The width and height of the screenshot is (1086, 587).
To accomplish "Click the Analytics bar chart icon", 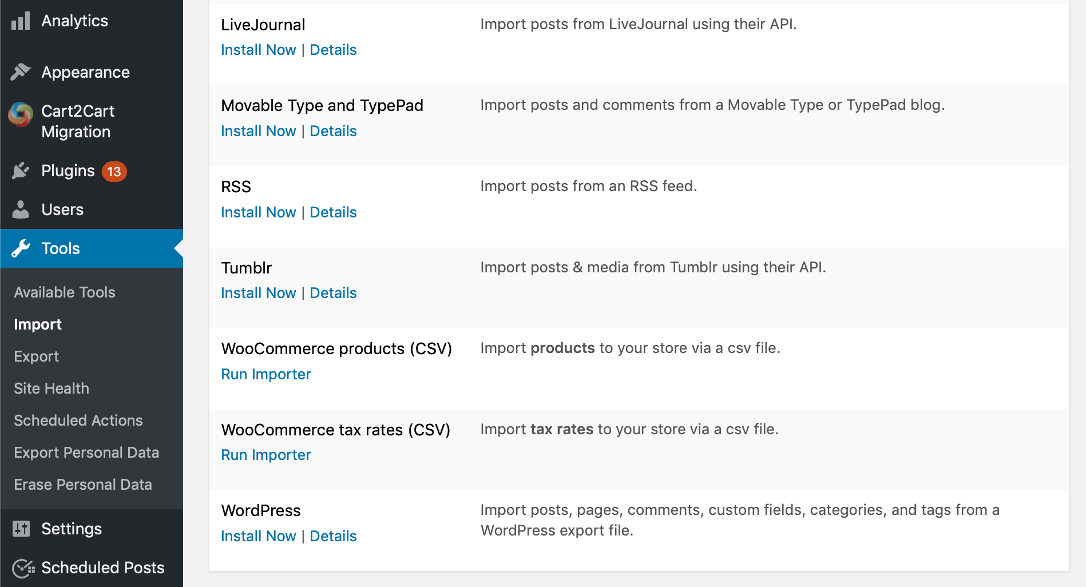I will tap(21, 21).
